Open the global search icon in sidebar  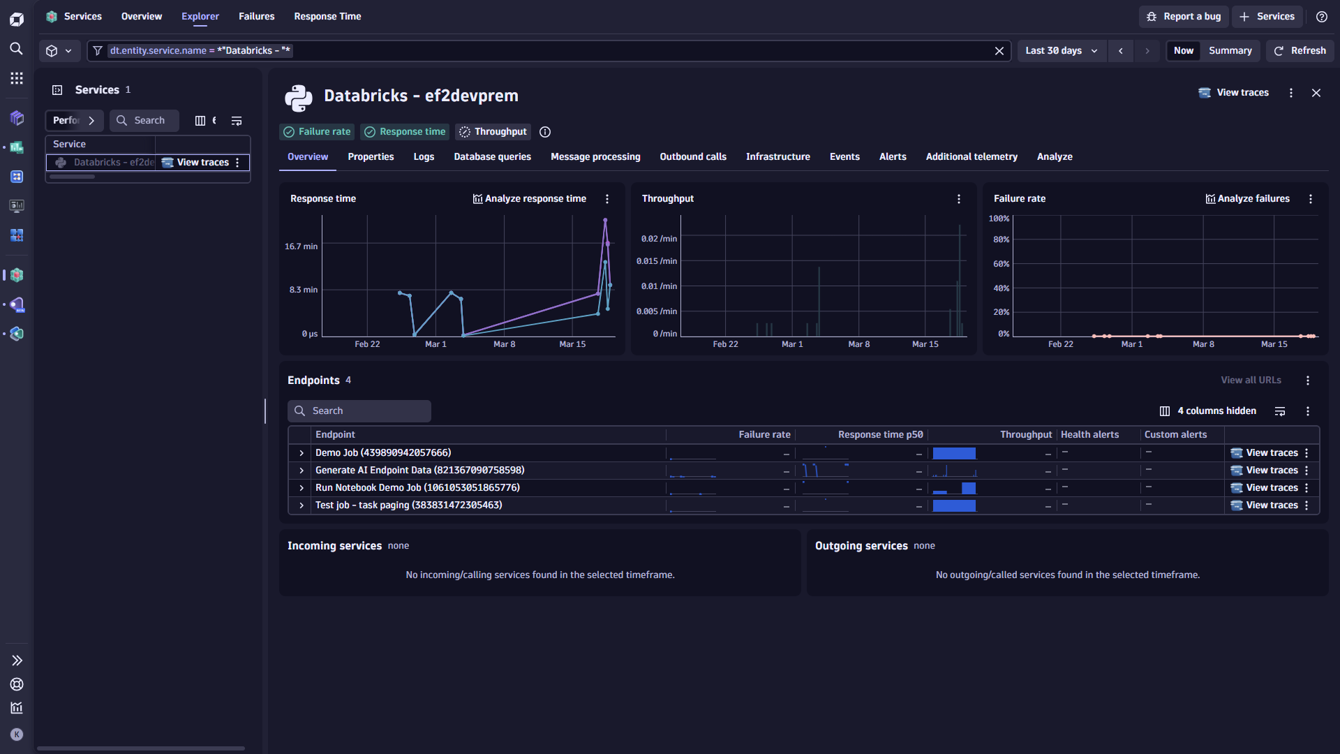click(16, 49)
